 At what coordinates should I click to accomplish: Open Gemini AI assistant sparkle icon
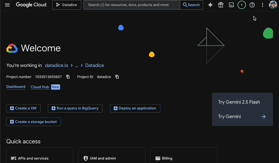(x=210, y=5)
